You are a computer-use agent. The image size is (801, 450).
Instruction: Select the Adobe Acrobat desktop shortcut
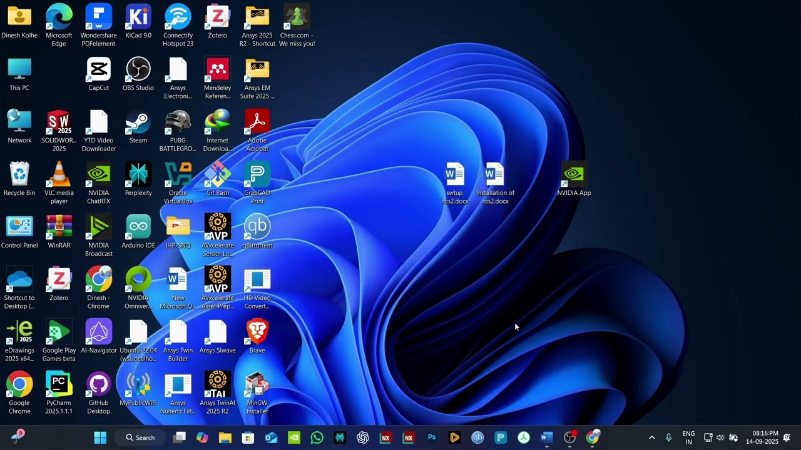pyautogui.click(x=257, y=131)
